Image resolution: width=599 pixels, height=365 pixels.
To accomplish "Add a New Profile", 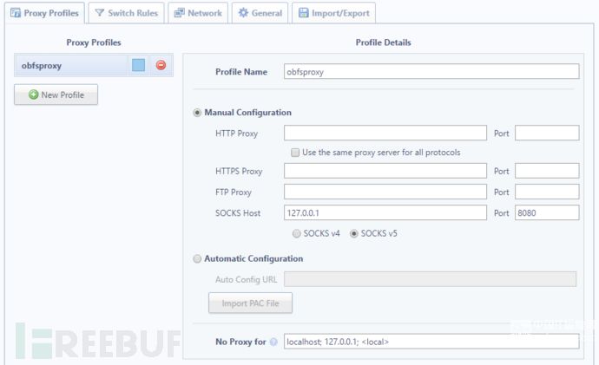I will pos(56,95).
